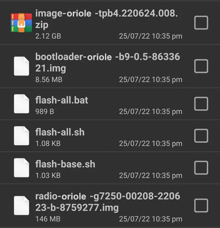Click the flash-base.sh file icon
220x228 pixels.
pos(22,168)
